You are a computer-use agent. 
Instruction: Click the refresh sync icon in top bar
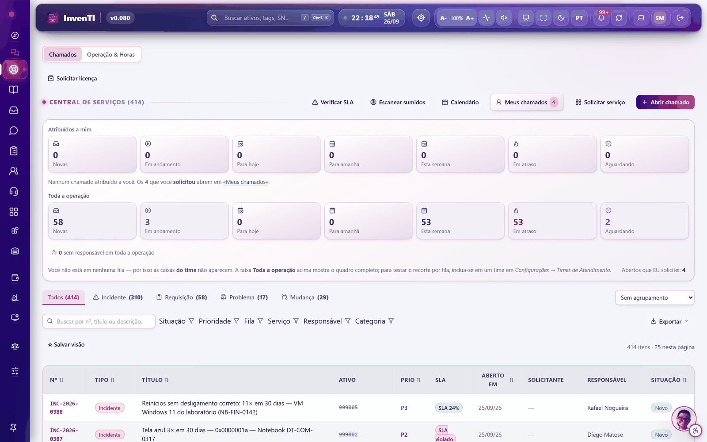point(619,18)
